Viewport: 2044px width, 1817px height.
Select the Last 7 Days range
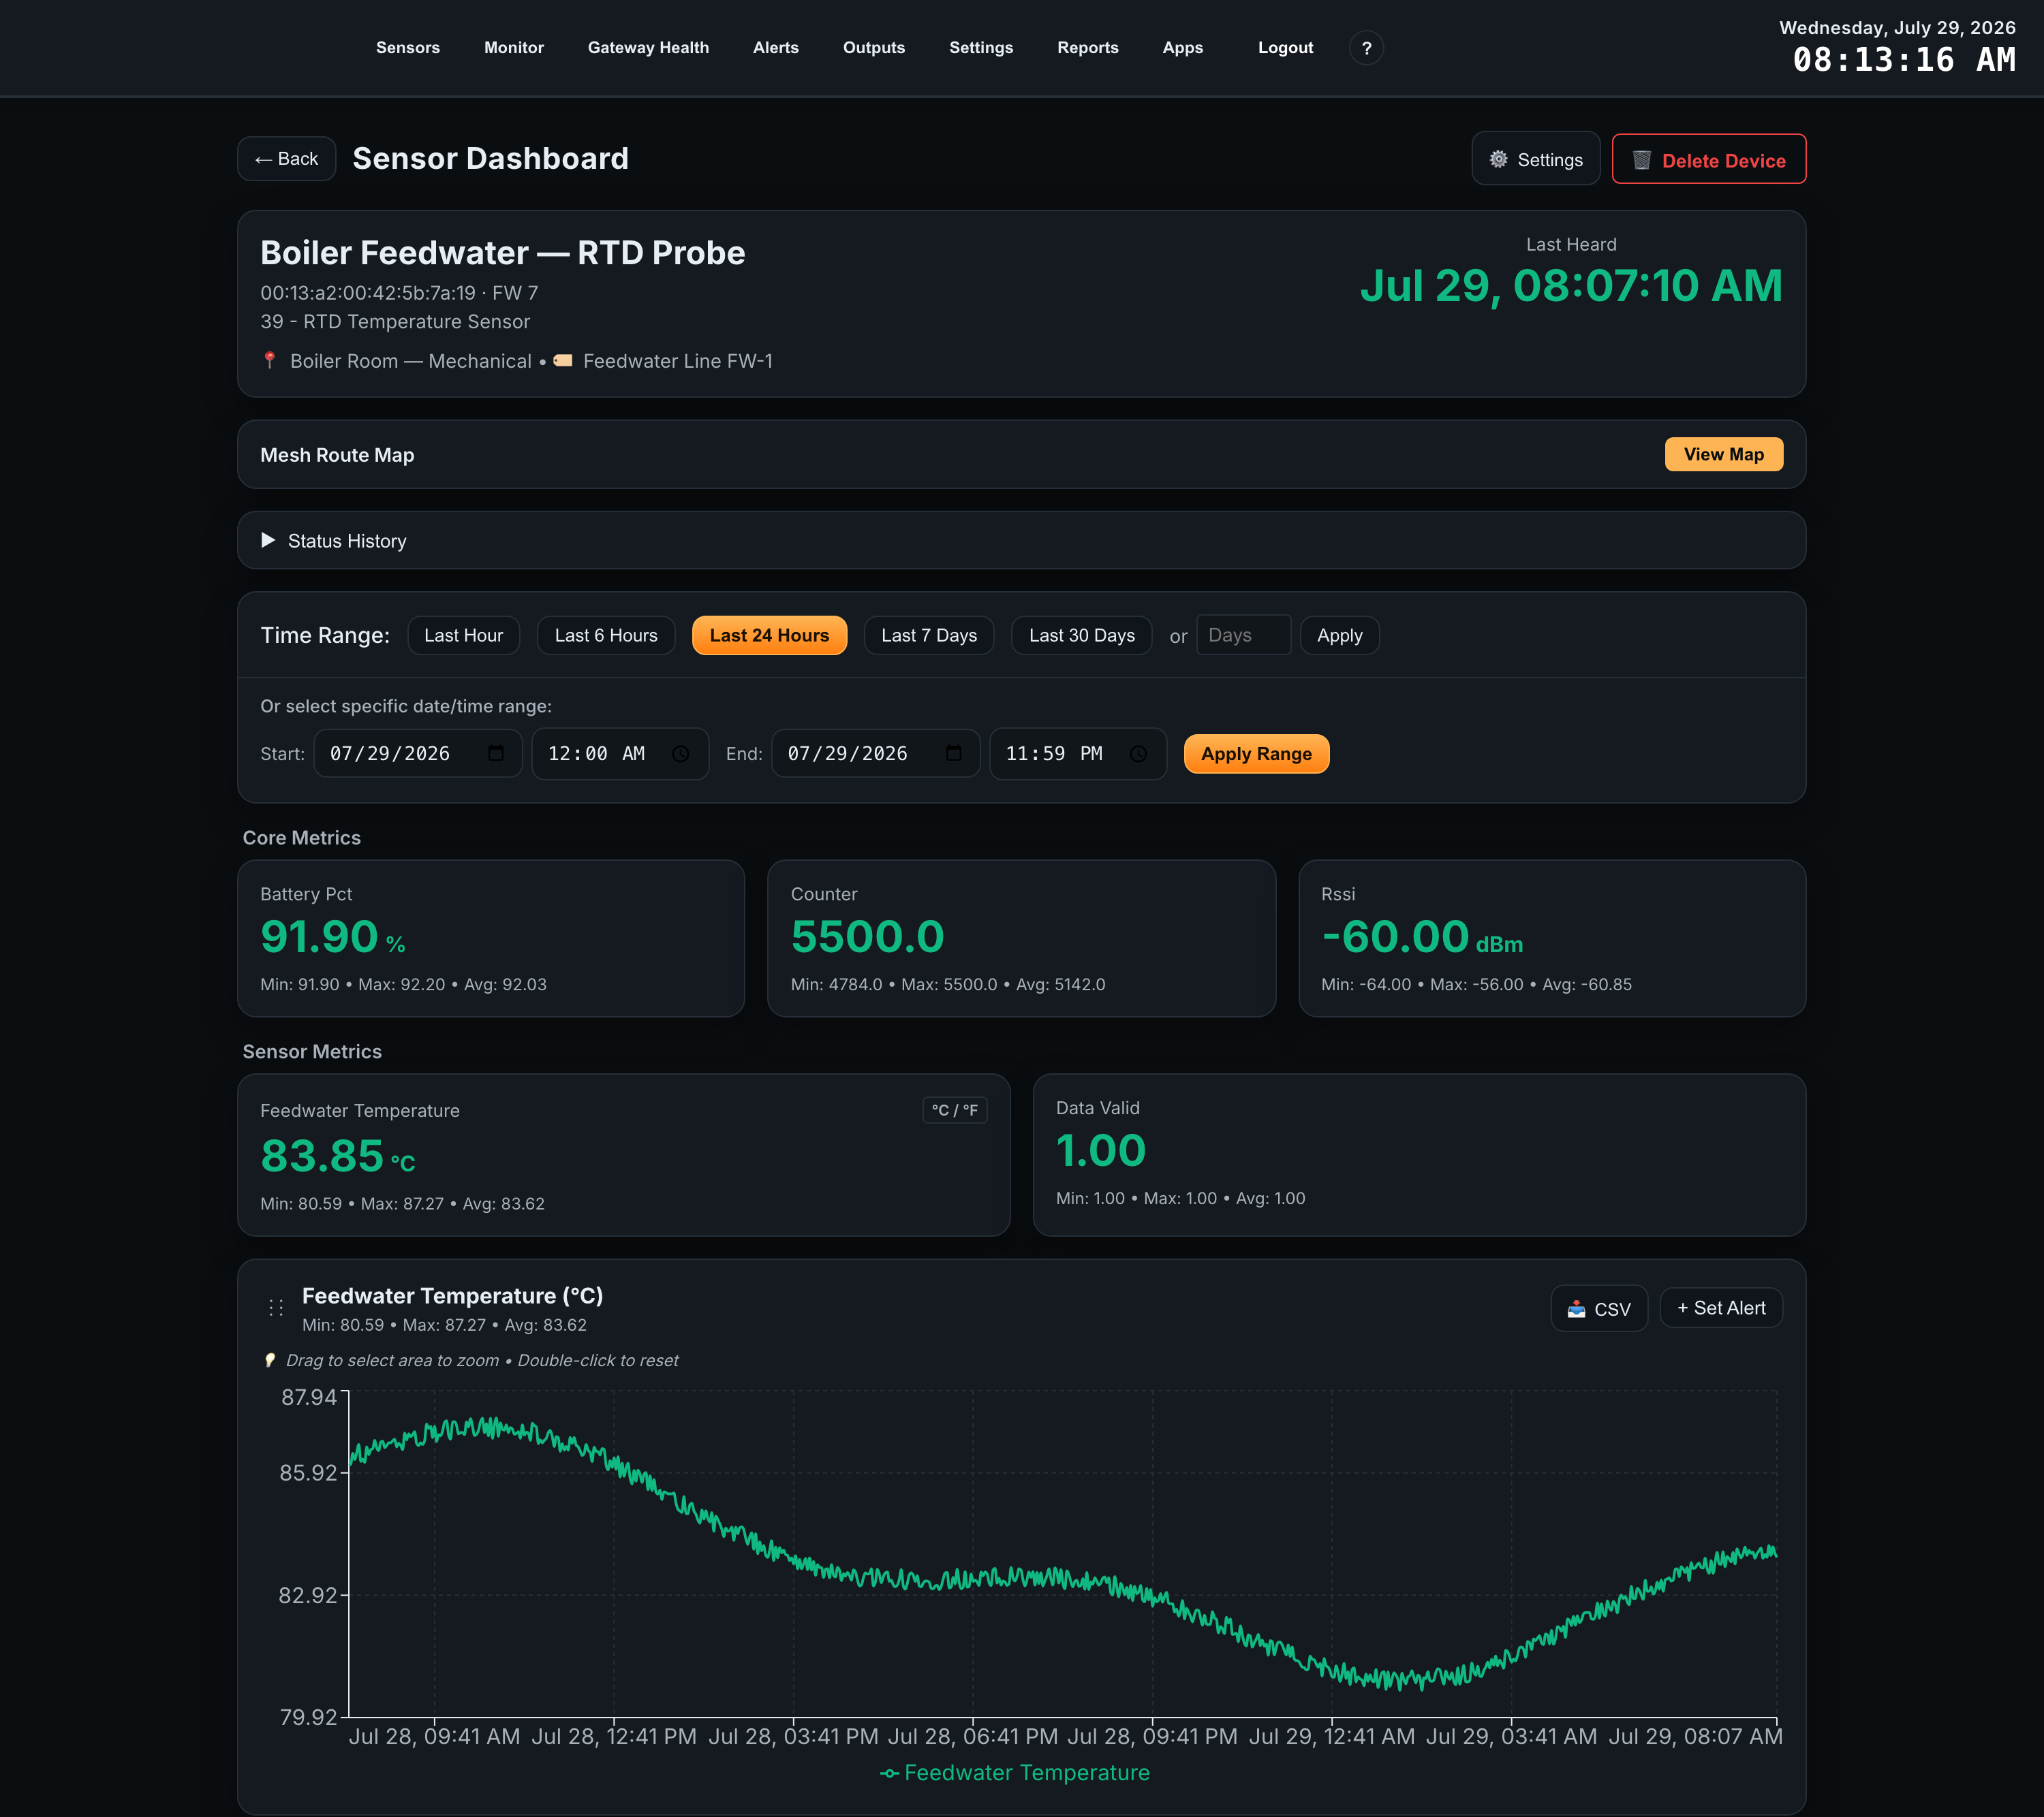[x=929, y=635]
